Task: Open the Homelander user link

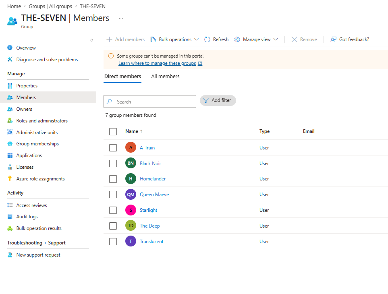Action: pyautogui.click(x=153, y=179)
